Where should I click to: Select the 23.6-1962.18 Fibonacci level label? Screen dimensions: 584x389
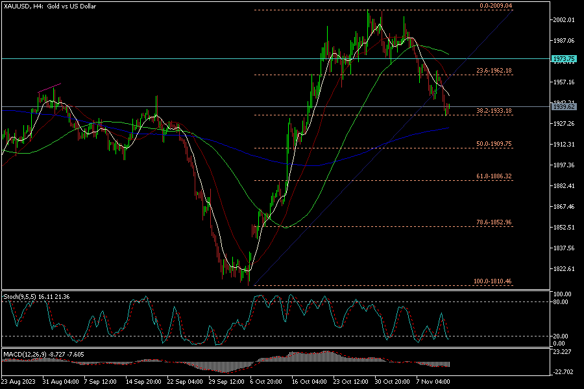point(494,70)
